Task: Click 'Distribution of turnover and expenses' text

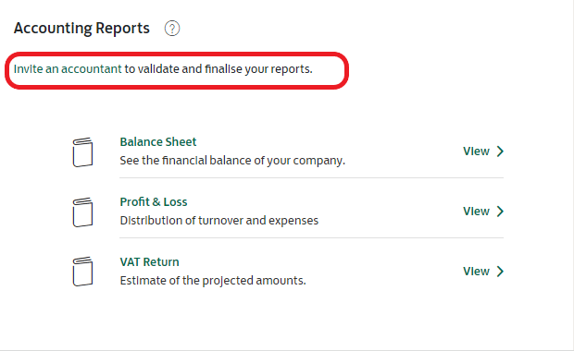Action: tap(219, 221)
